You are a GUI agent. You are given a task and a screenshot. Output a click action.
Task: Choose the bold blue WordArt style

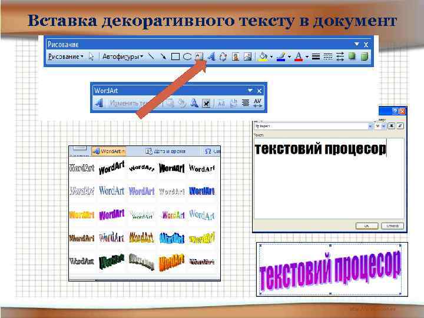(x=202, y=191)
